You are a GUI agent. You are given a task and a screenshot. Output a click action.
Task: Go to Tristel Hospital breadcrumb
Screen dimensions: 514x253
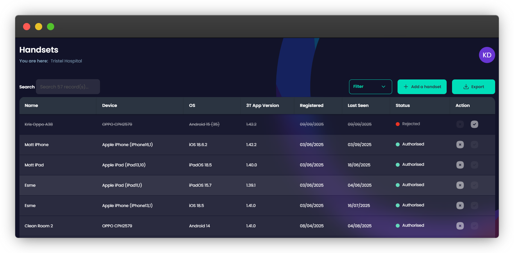(66, 61)
